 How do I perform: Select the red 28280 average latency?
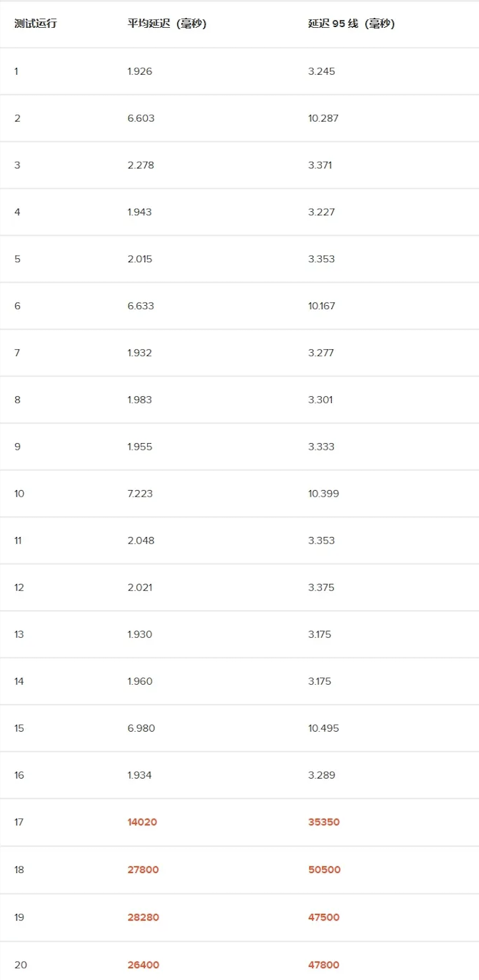point(143,917)
